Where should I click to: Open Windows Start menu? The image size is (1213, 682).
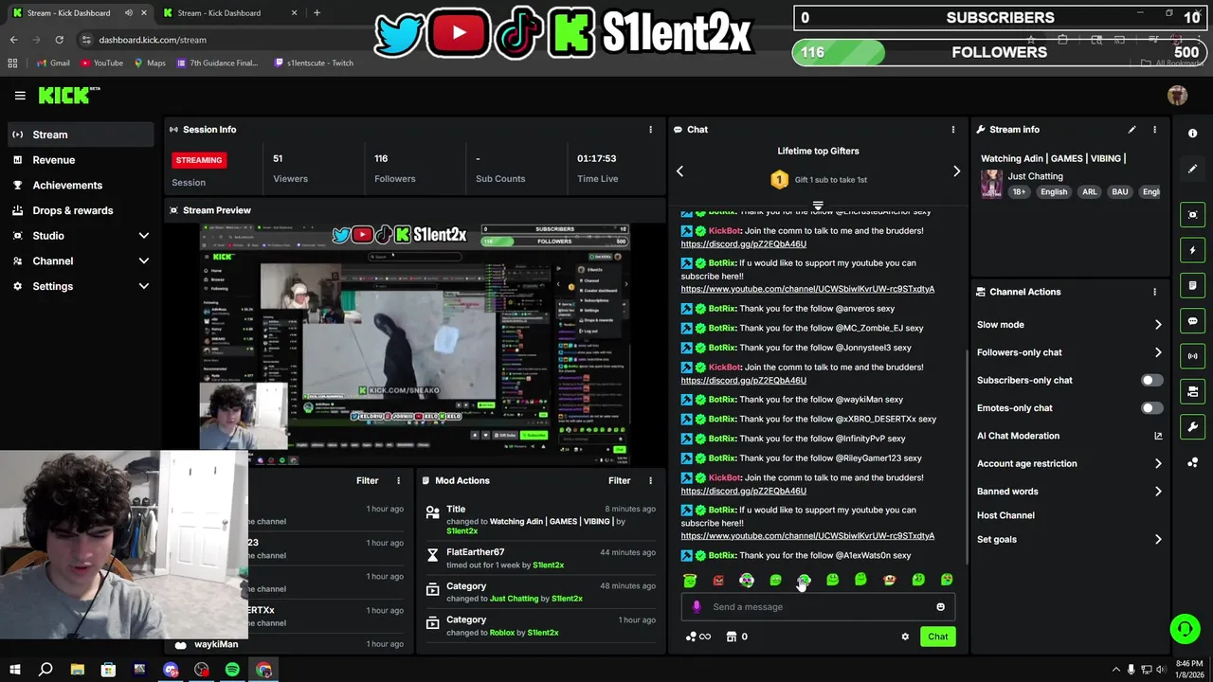[x=15, y=670]
